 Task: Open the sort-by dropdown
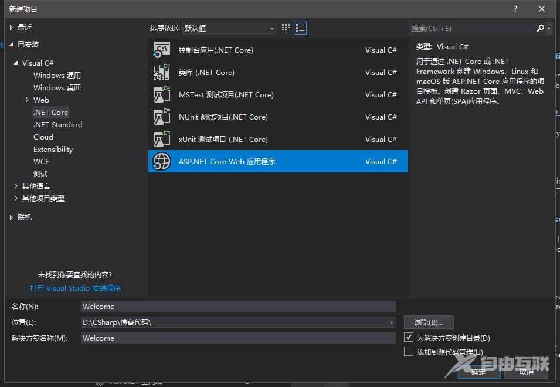click(x=229, y=28)
